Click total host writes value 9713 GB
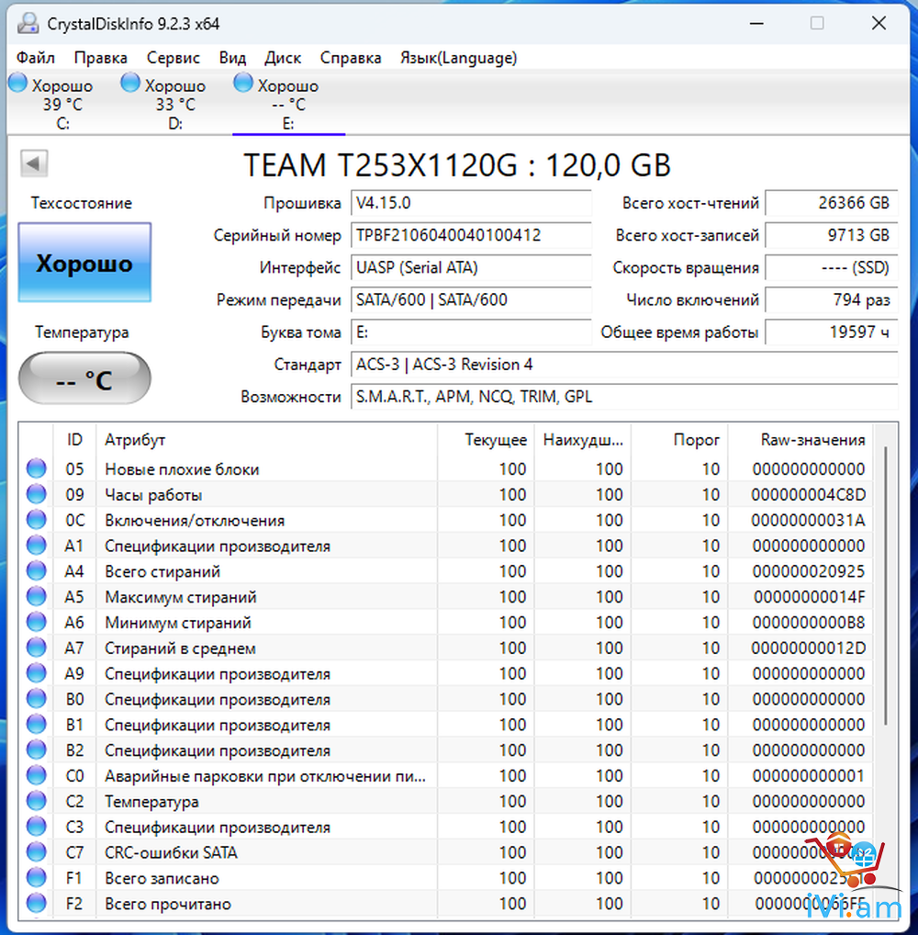 pyautogui.click(x=832, y=235)
